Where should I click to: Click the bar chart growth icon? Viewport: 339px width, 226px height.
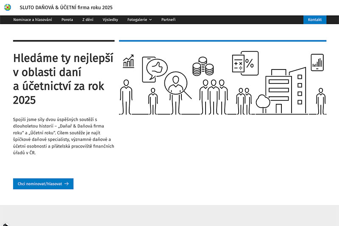pyautogui.click(x=128, y=61)
